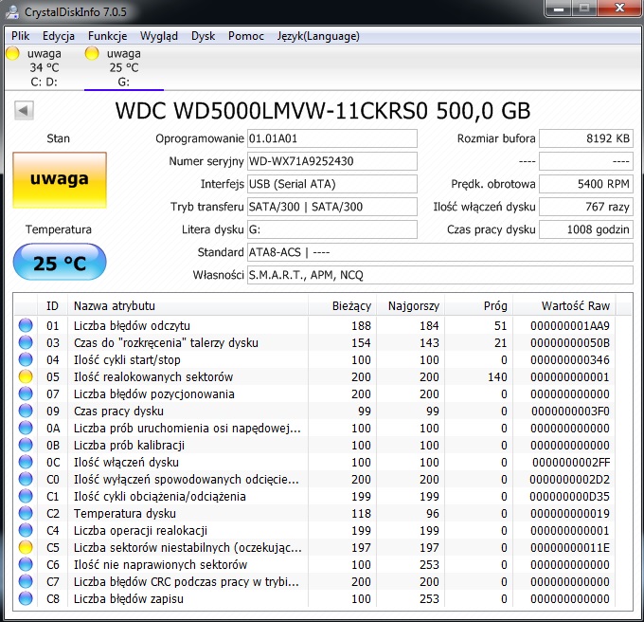Click the yellow status icon for C: D: disk
This screenshot has height=622, width=644.
(x=12, y=53)
